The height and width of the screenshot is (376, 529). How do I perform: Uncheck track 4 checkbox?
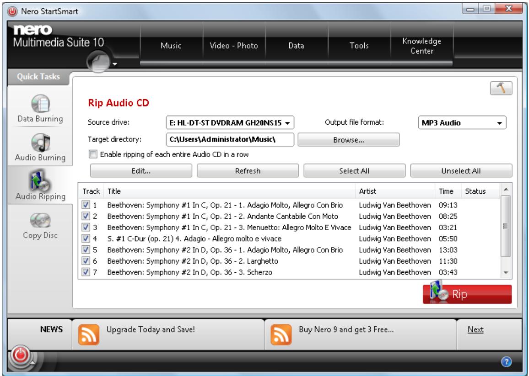coord(86,238)
